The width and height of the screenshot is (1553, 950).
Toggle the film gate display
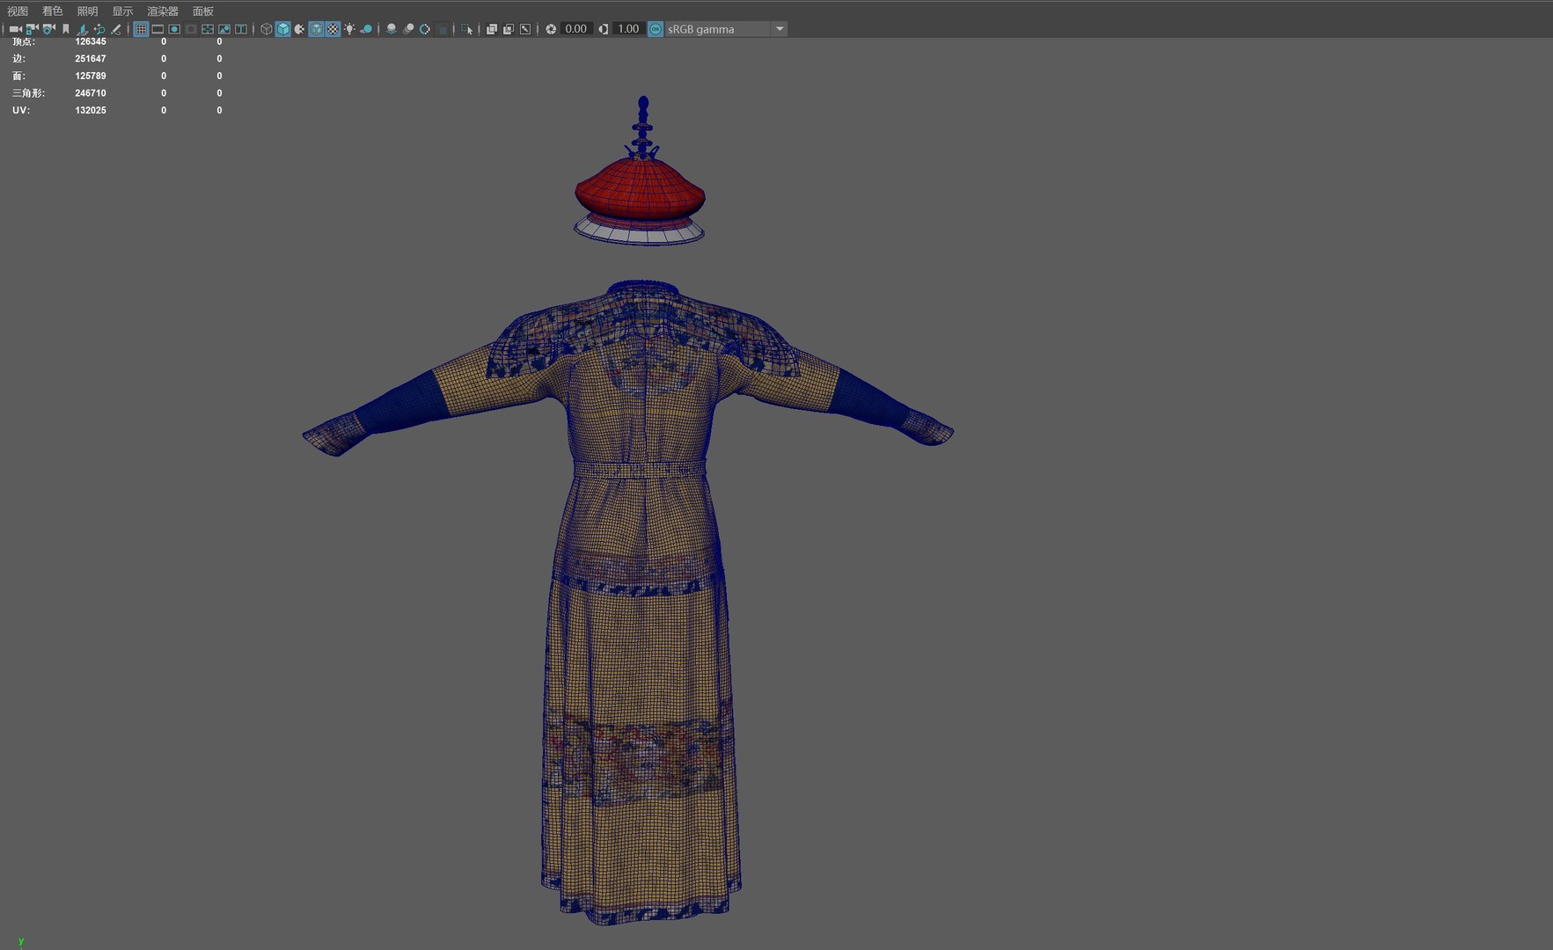157,29
